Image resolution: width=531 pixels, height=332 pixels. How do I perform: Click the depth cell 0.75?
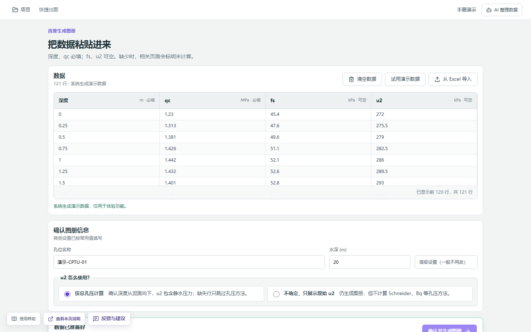[107, 149]
